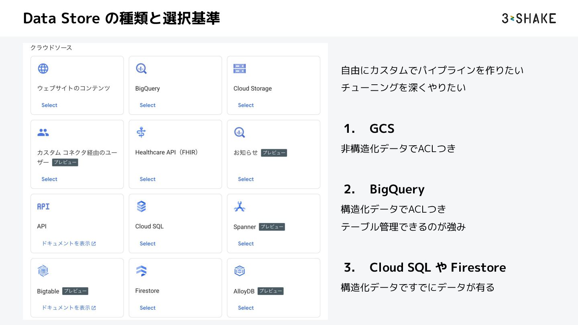Click the Bigtable icon
This screenshot has height=325, width=578.
click(43, 271)
